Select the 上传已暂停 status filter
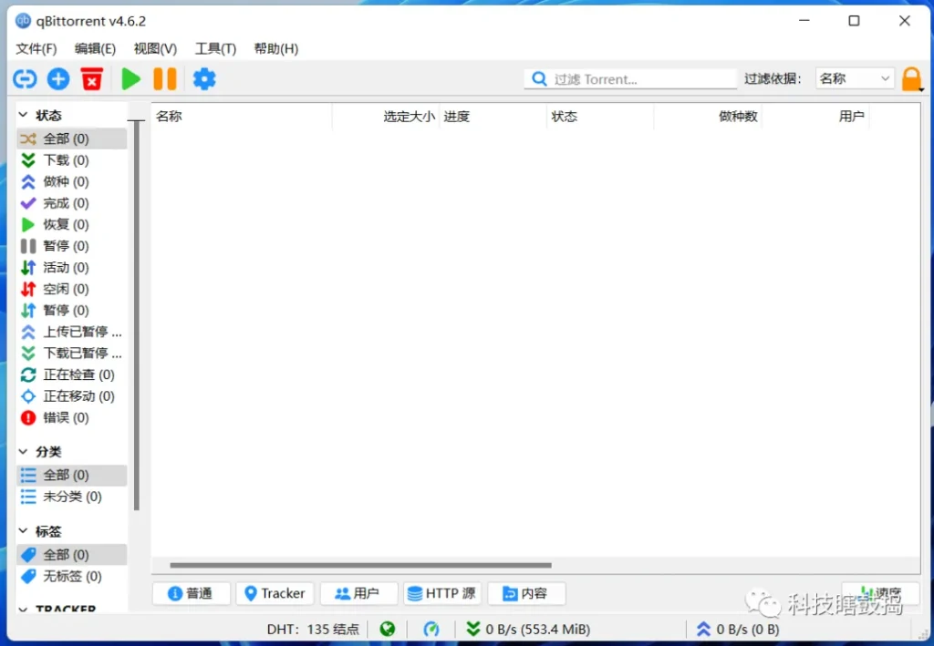 tap(72, 332)
